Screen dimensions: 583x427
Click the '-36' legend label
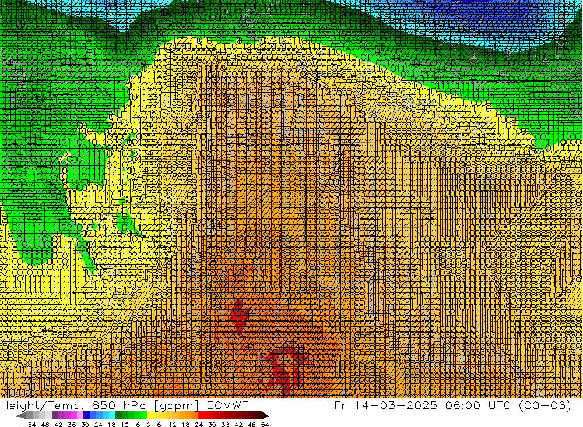click(x=71, y=425)
